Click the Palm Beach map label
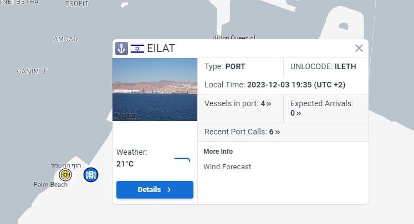This screenshot has height=224, width=414. (50, 185)
